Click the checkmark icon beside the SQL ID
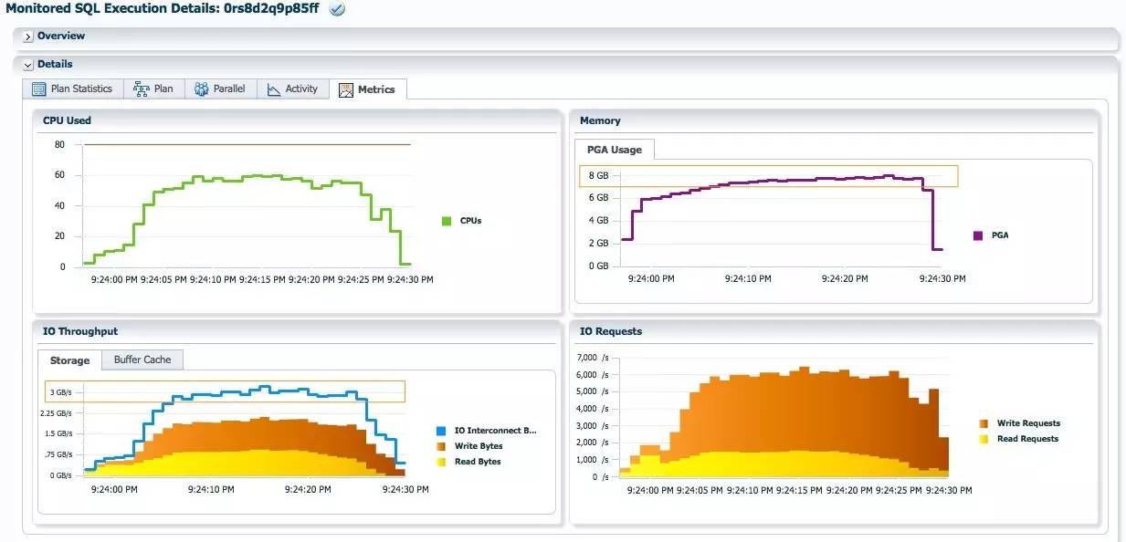Image resolution: width=1126 pixels, height=542 pixels. [x=337, y=9]
